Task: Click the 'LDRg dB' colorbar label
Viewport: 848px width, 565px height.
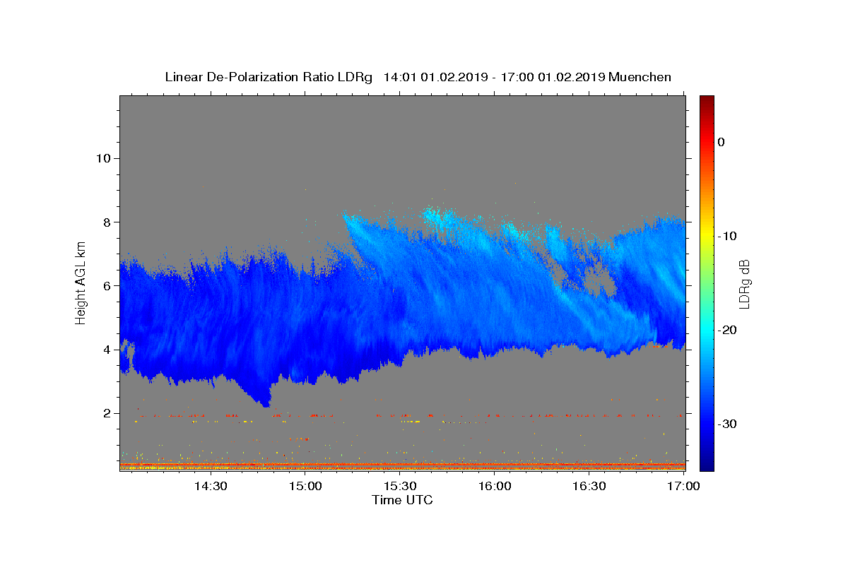Action: click(x=744, y=284)
